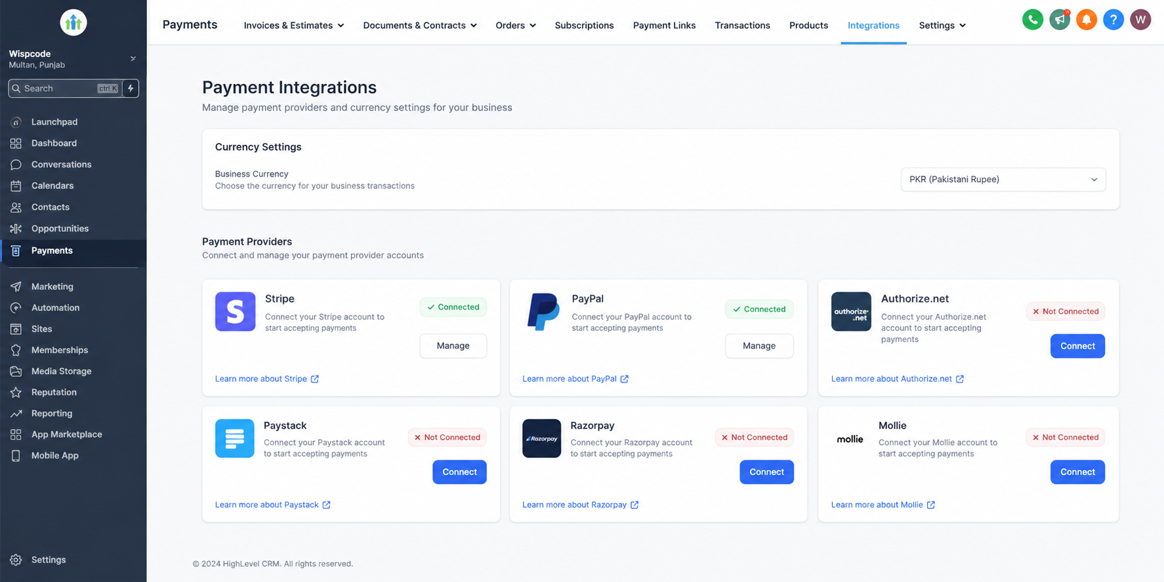Open the orange notifications bell
The image size is (1164, 582).
(x=1087, y=20)
